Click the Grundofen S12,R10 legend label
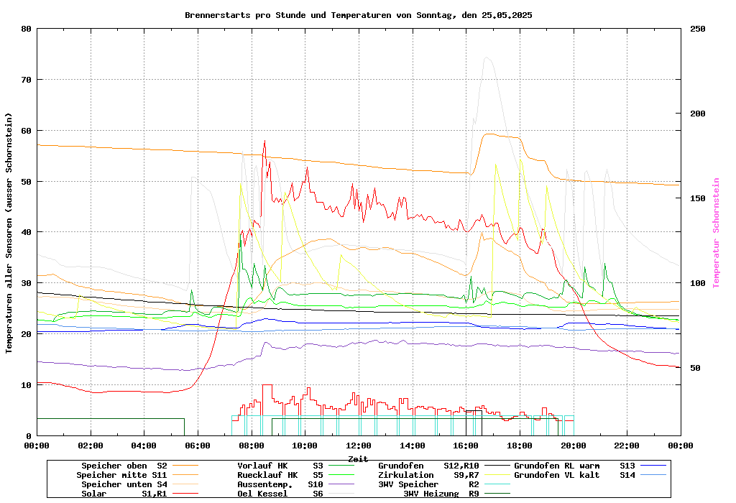This screenshot has width=736, height=503. pyautogui.click(x=428, y=466)
